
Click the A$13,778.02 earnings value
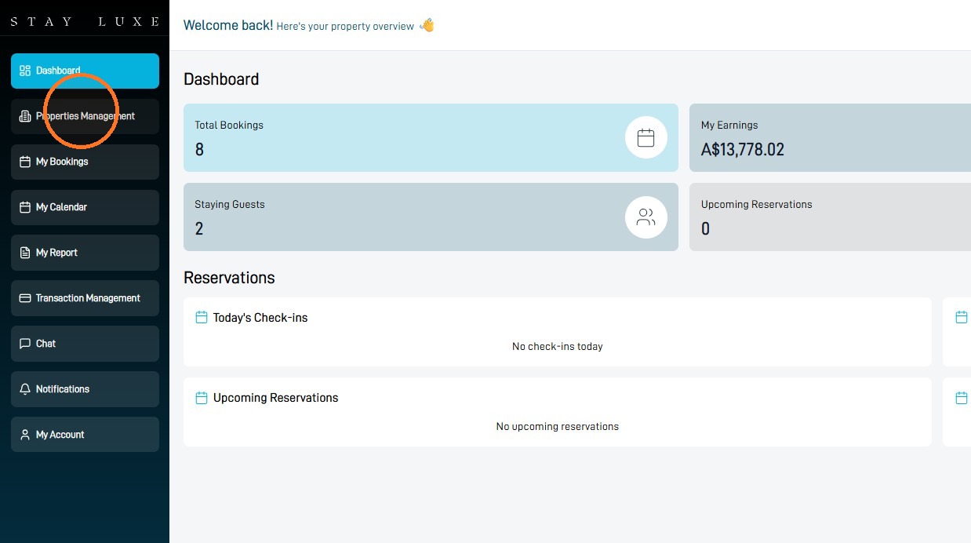[743, 150]
